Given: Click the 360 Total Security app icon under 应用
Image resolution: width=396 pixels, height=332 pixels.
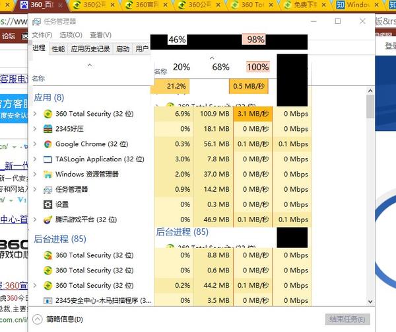Looking at the screenshot, I should 48,114.
